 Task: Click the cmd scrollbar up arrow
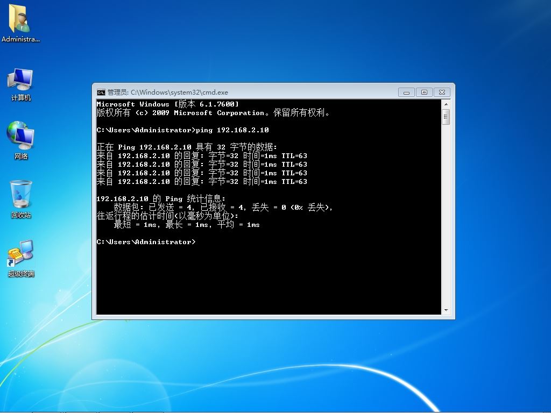tap(446, 104)
